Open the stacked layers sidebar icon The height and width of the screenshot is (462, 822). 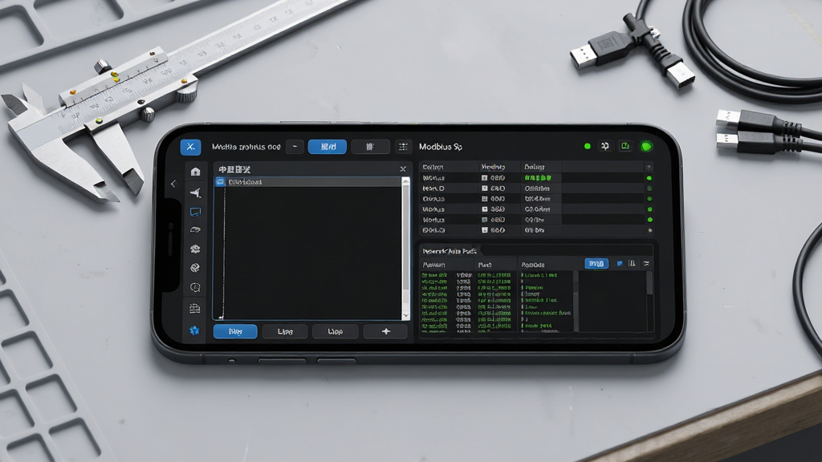tap(196, 249)
